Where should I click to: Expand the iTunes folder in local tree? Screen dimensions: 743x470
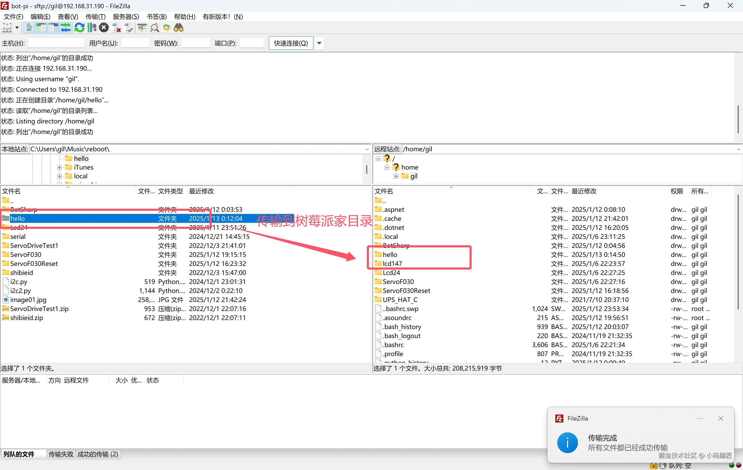pos(60,167)
